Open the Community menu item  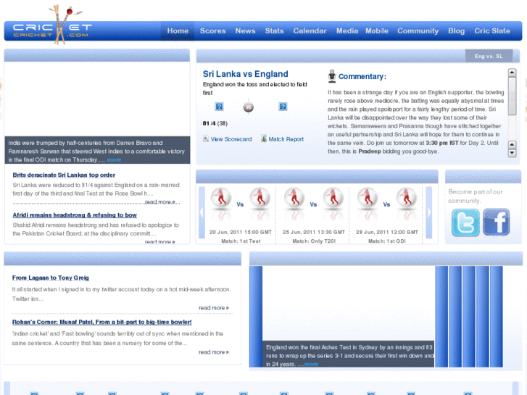pos(418,31)
